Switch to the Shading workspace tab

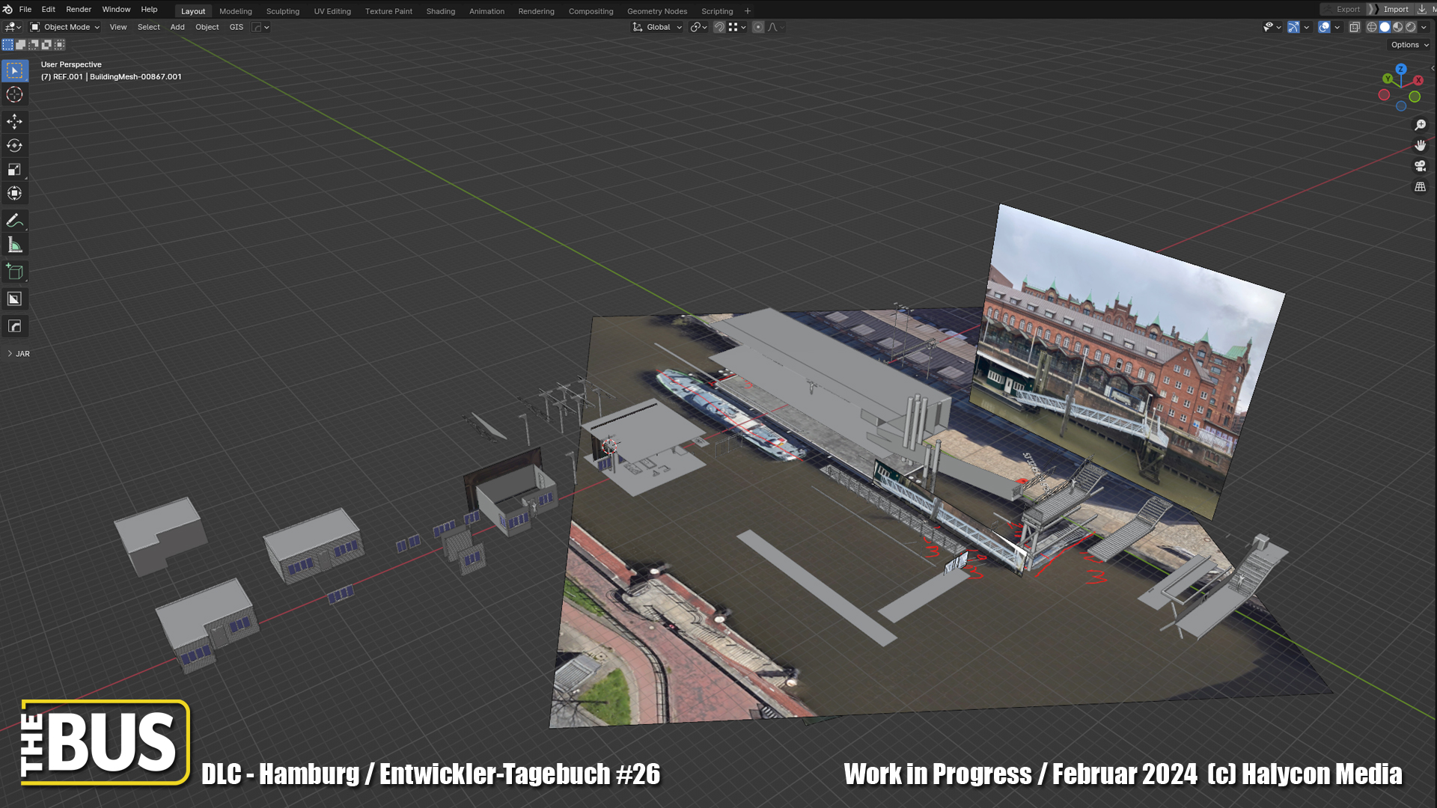coord(440,11)
